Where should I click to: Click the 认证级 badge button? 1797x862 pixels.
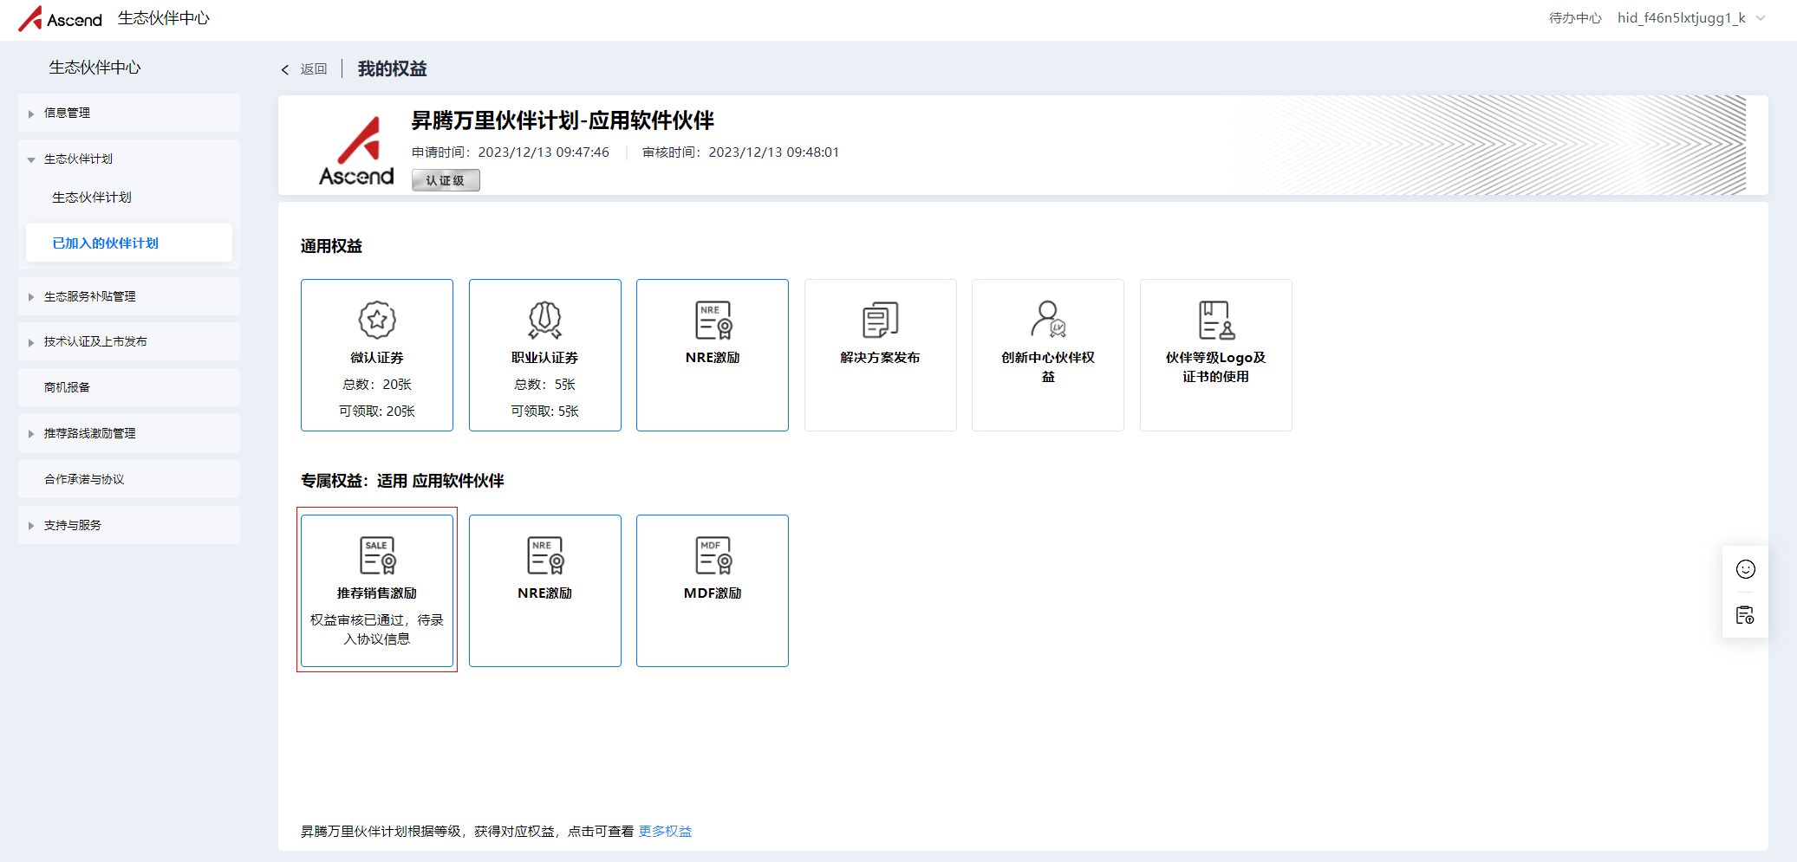(x=446, y=180)
